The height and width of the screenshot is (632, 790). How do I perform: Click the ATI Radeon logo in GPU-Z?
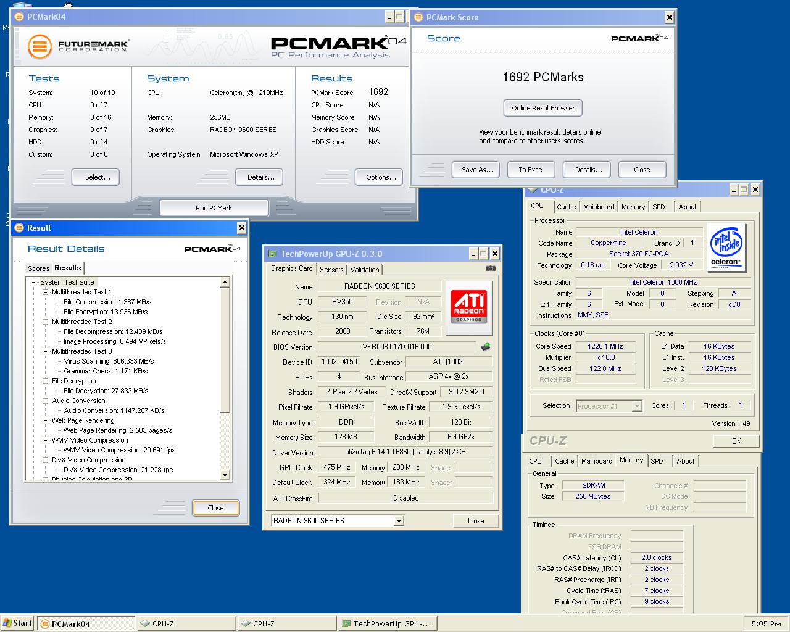(x=469, y=307)
